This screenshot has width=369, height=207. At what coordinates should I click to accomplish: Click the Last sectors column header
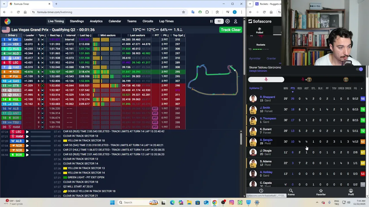pos(136,35)
